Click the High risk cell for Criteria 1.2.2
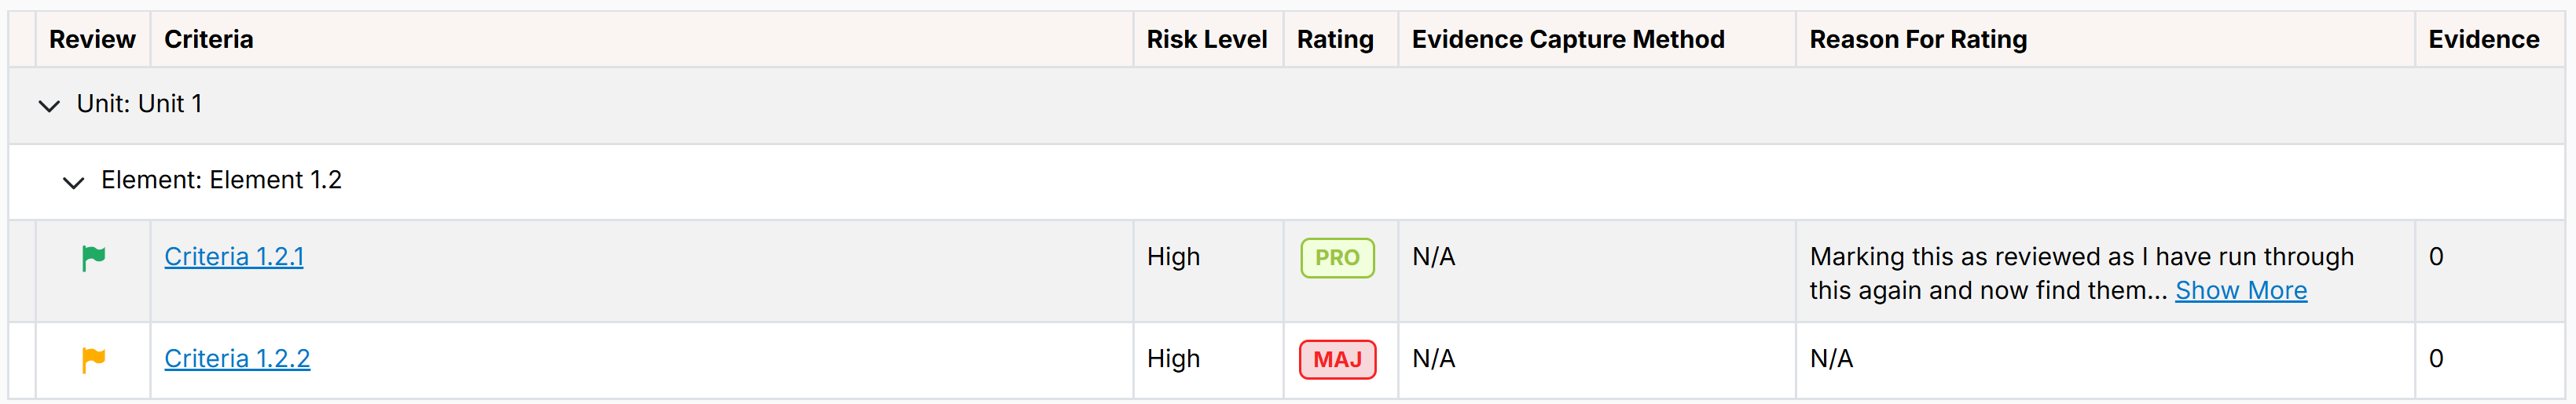The width and height of the screenshot is (2576, 404). pos(1173,359)
